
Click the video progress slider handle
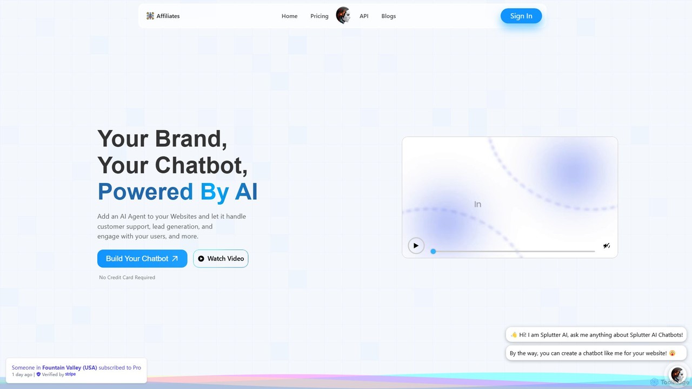pos(433,251)
